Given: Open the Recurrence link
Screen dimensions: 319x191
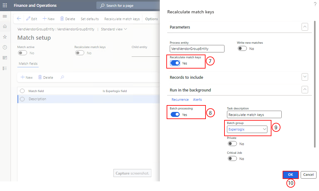Looking at the screenshot, I should pyautogui.click(x=180, y=100).
